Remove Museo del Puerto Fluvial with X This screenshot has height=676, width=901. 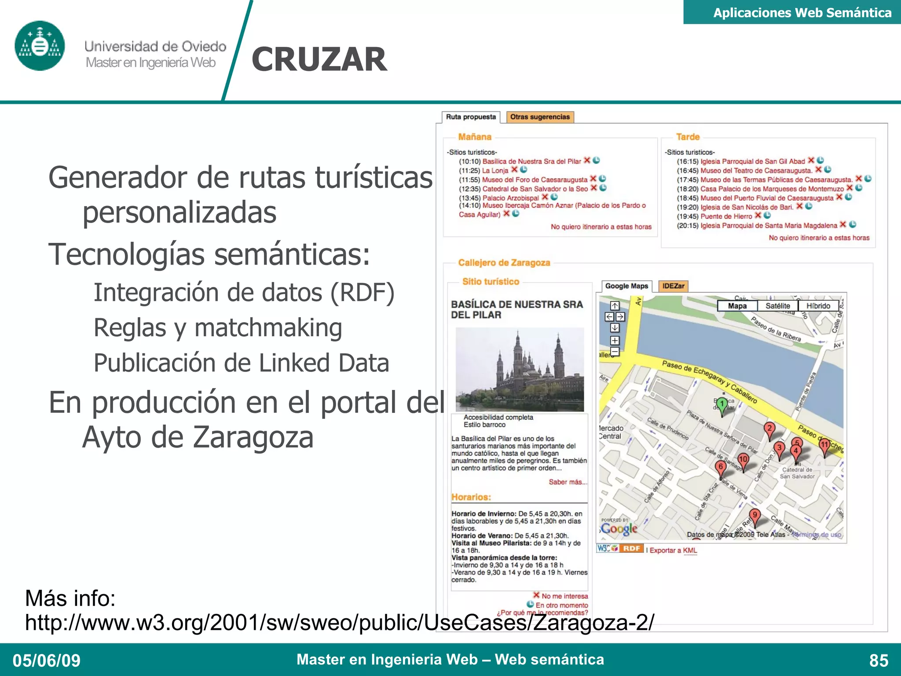click(x=839, y=197)
